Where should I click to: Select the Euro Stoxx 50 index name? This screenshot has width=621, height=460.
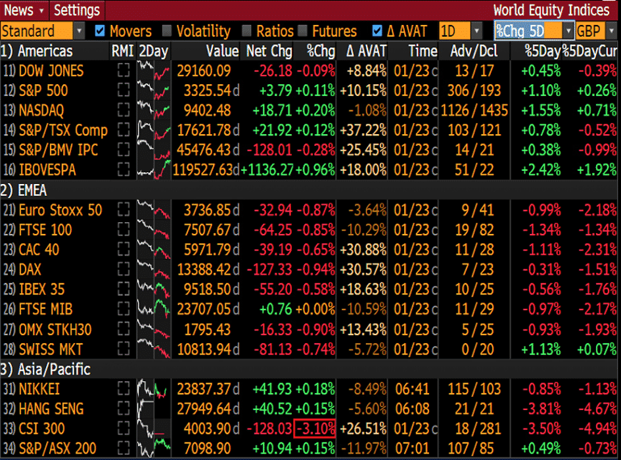pos(60,210)
